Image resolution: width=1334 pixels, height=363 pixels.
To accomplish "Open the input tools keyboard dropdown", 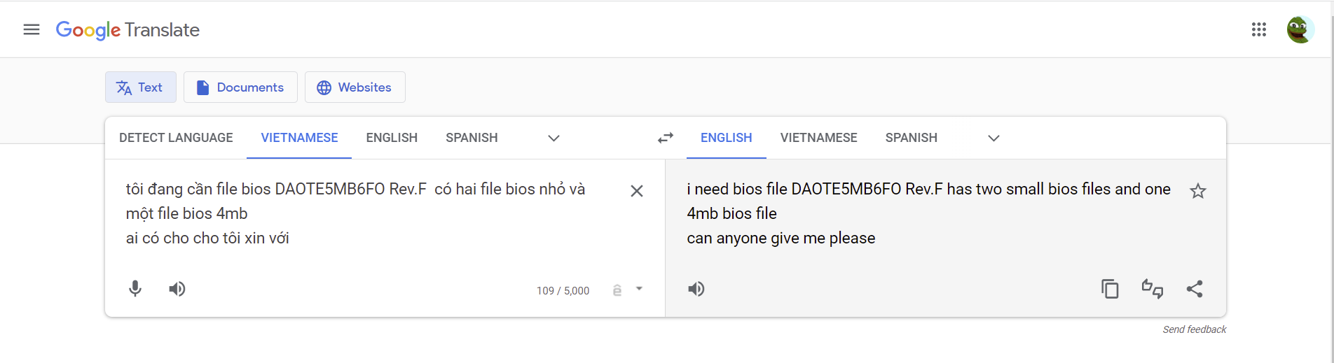I will pos(639,289).
